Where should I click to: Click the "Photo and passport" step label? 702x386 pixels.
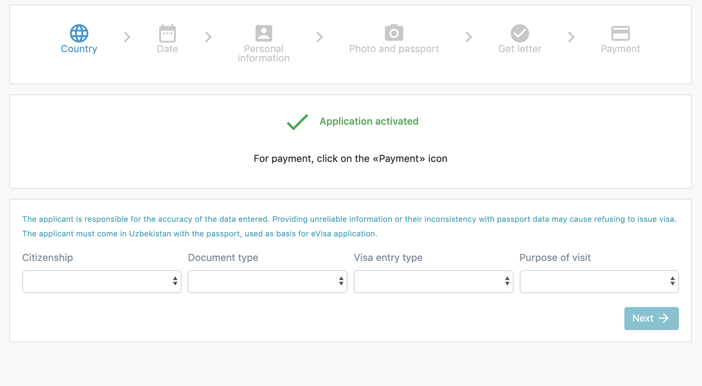pyautogui.click(x=394, y=49)
